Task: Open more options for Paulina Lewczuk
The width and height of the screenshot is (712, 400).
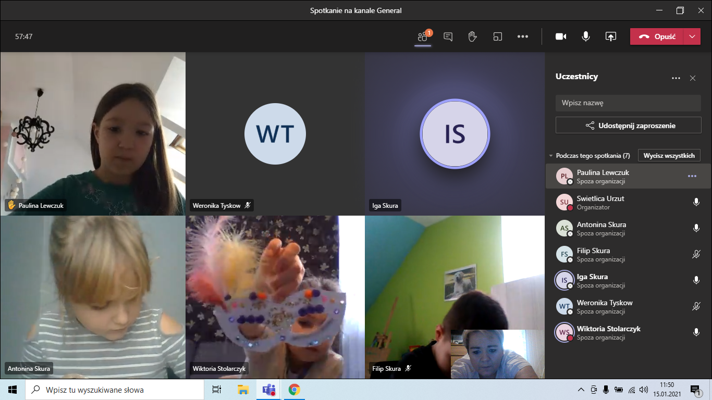Action: [692, 176]
